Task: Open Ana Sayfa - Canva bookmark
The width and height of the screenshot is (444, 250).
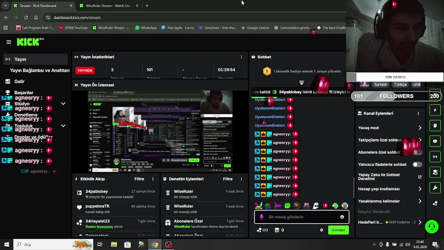Action: pos(178,28)
